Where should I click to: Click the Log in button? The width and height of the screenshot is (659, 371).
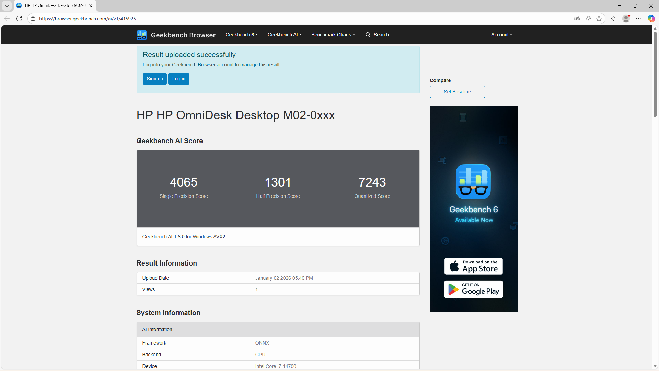178,79
